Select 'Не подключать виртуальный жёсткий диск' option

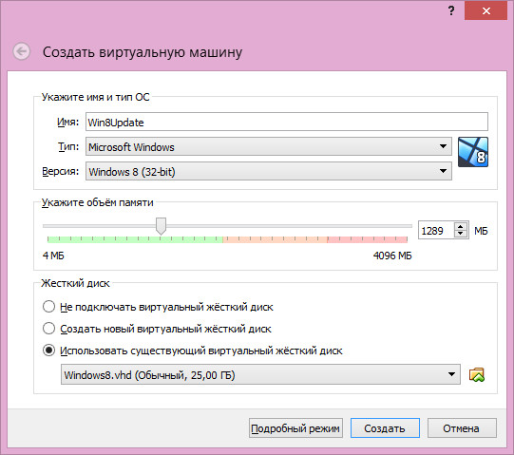click(x=48, y=307)
